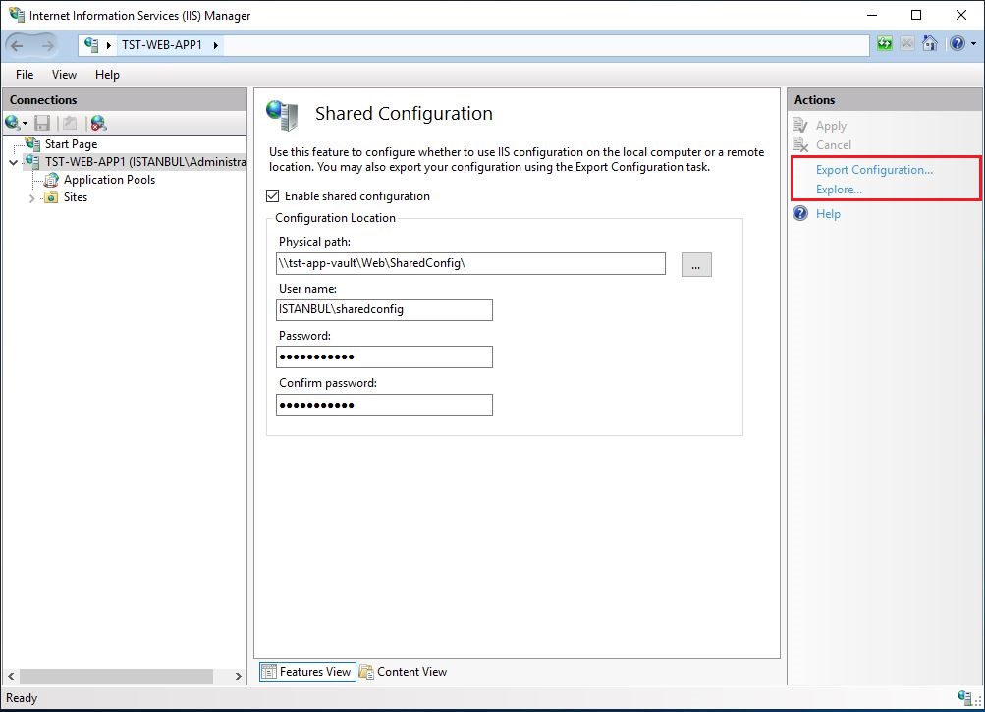985x712 pixels.
Task: Open help via the address bar question mark icon
Action: tap(957, 44)
